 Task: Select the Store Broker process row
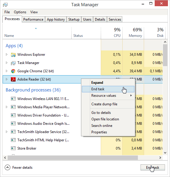(83, 148)
